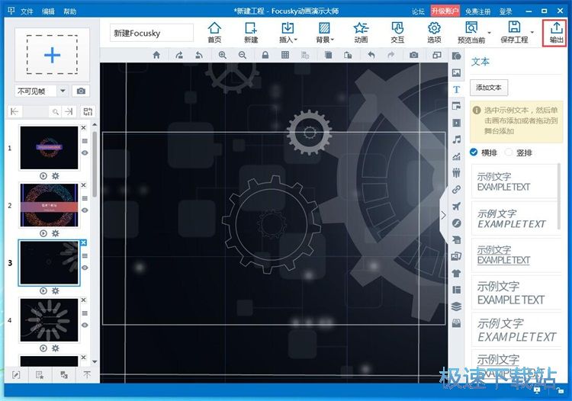Edit the project name field 新建Focusky
This screenshot has width=572, height=401.
point(152,34)
